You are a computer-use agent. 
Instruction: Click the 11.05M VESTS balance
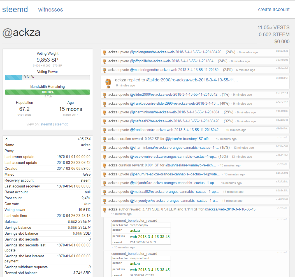pyautogui.click(x=273, y=28)
